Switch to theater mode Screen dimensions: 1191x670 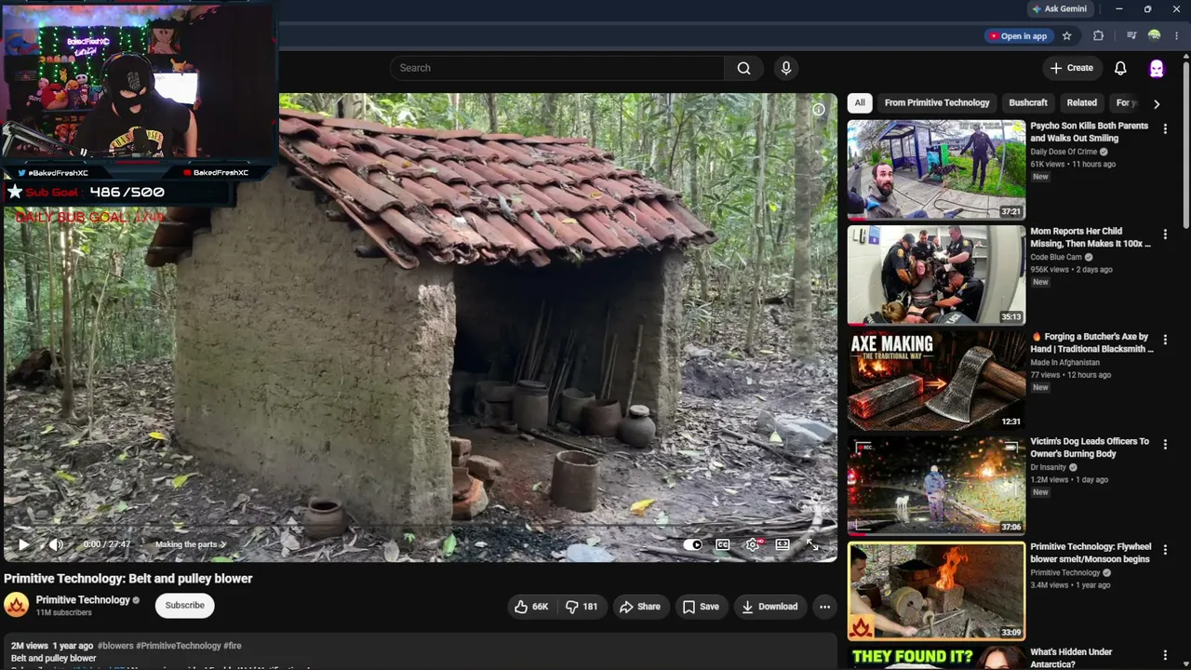[783, 544]
